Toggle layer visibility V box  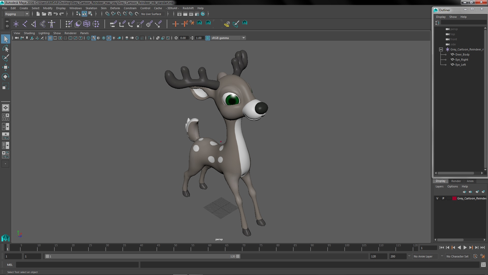point(437,198)
